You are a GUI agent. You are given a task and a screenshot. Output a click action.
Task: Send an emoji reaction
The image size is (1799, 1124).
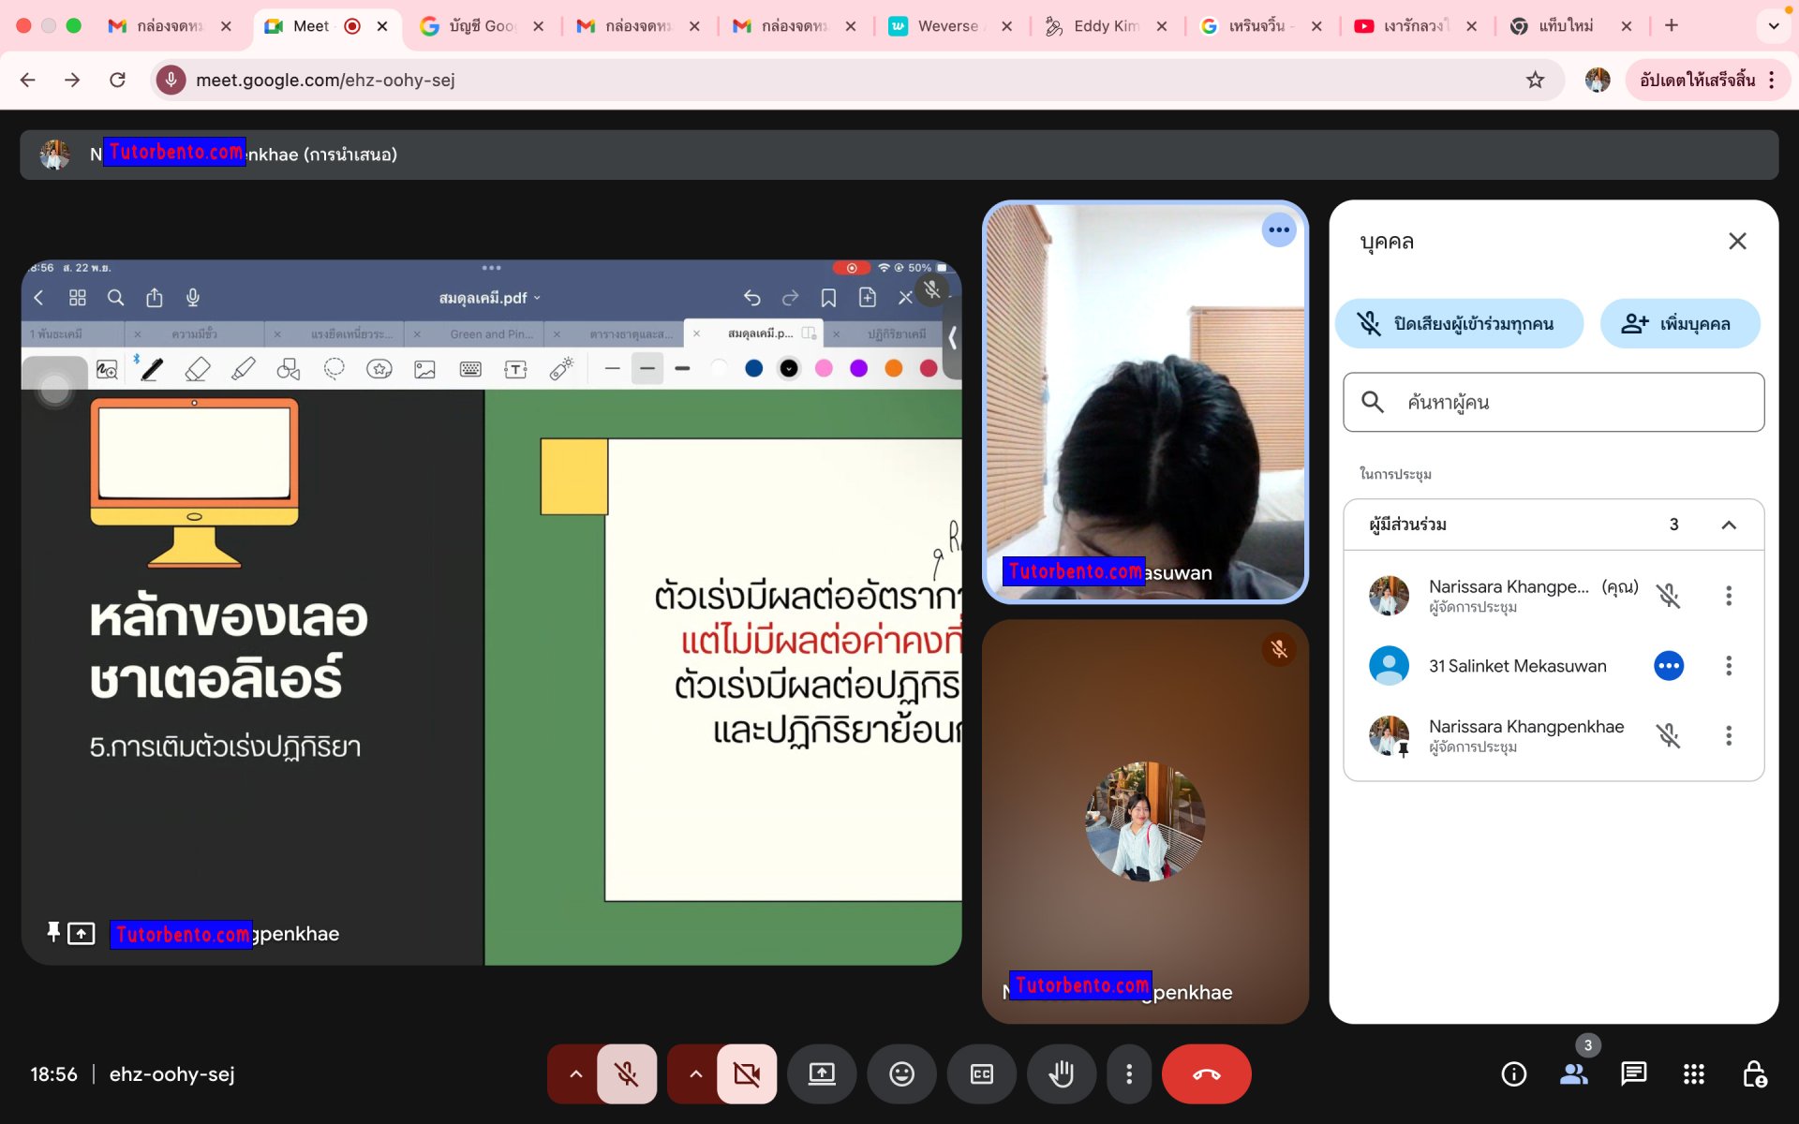click(x=901, y=1074)
